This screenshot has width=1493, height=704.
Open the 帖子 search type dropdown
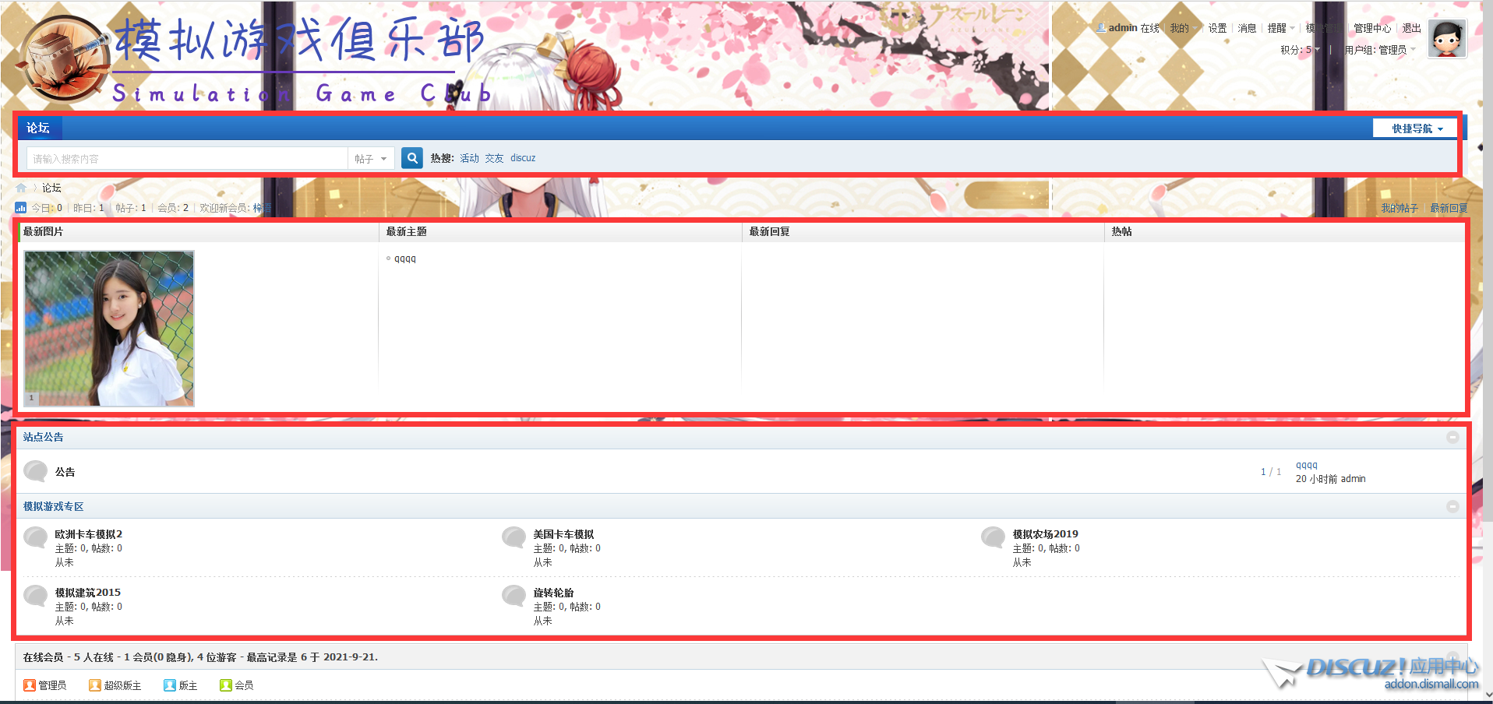370,159
